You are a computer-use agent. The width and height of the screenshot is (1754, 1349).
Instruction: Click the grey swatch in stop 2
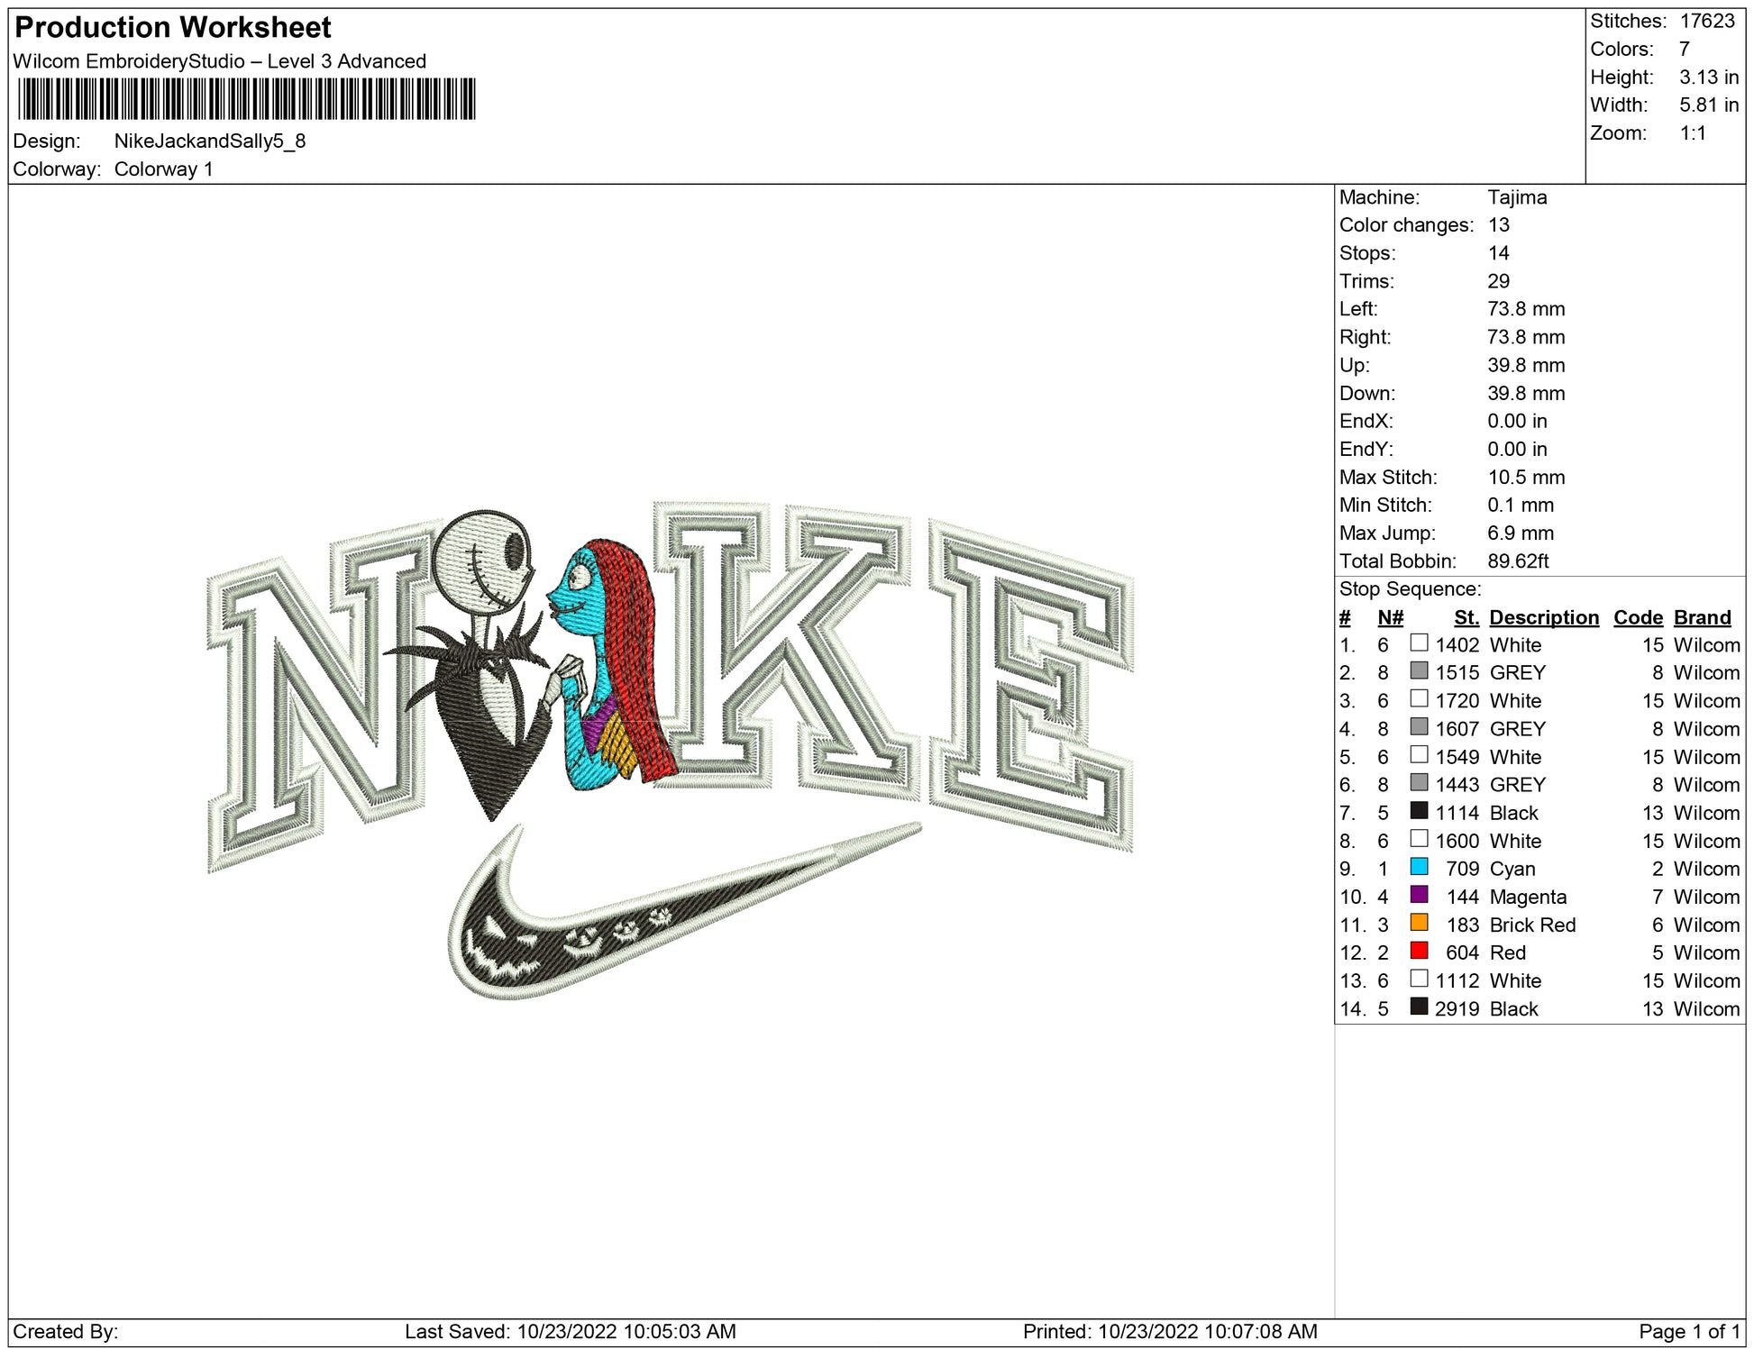pos(1419,671)
